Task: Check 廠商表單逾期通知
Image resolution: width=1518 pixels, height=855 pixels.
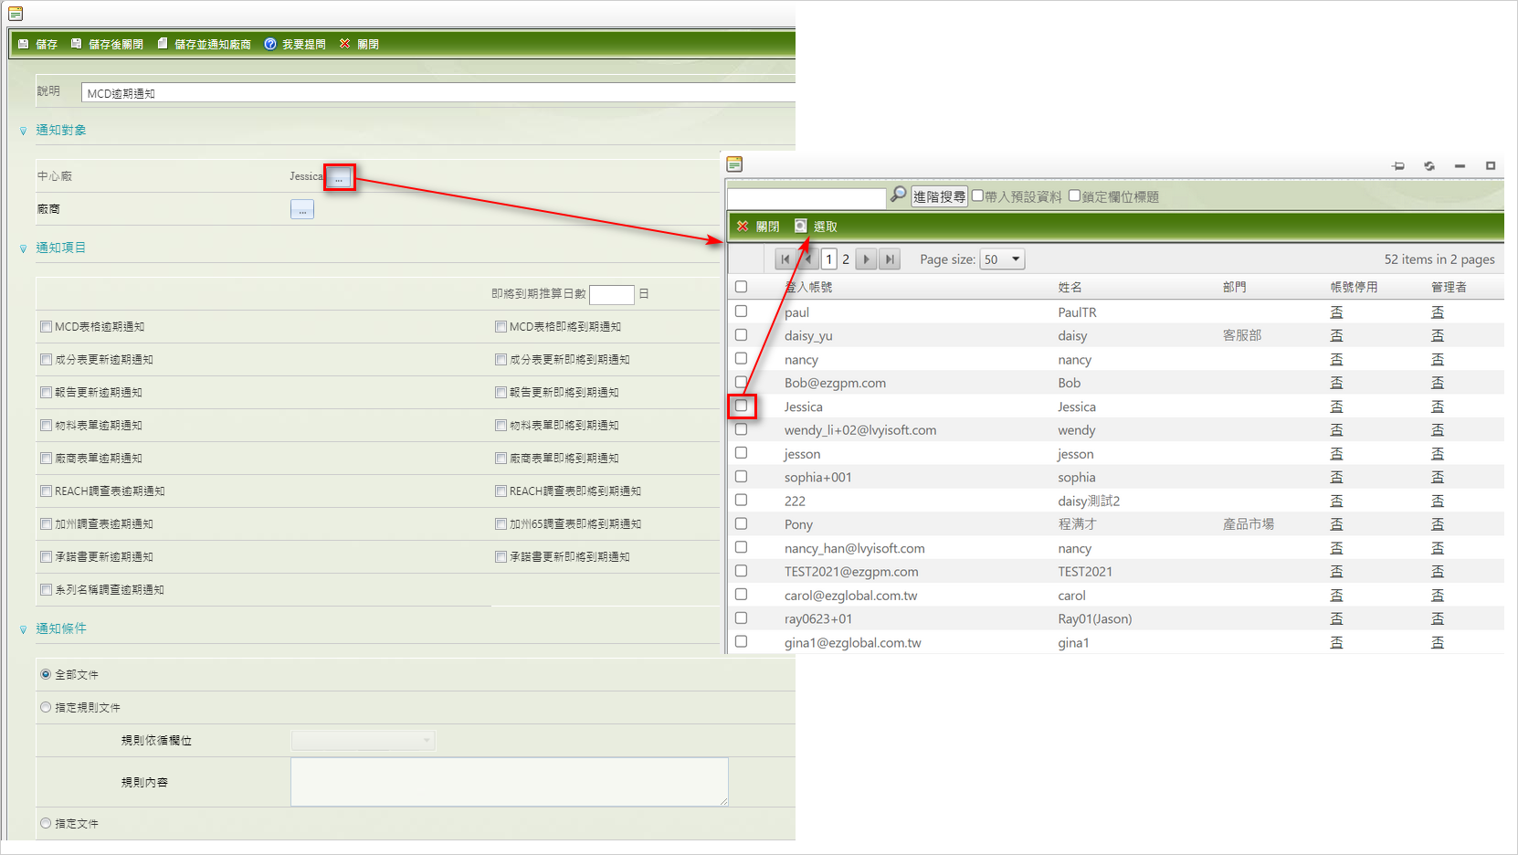Action: [46, 458]
